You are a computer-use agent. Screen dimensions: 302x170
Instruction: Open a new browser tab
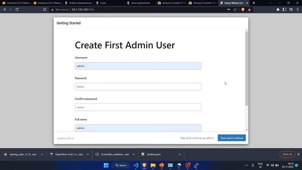tap(254, 3)
